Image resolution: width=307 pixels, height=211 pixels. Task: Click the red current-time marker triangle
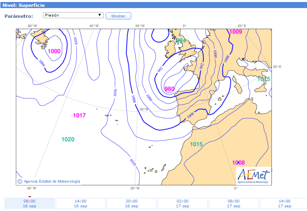pyautogui.click(x=30, y=196)
